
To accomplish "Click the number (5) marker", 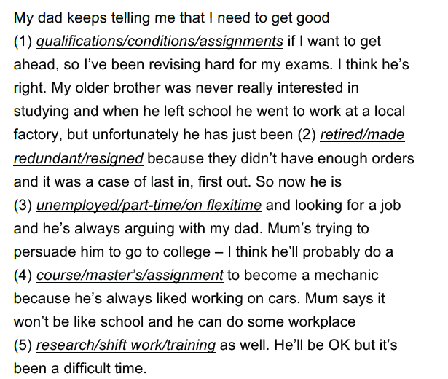I will tap(23, 345).
